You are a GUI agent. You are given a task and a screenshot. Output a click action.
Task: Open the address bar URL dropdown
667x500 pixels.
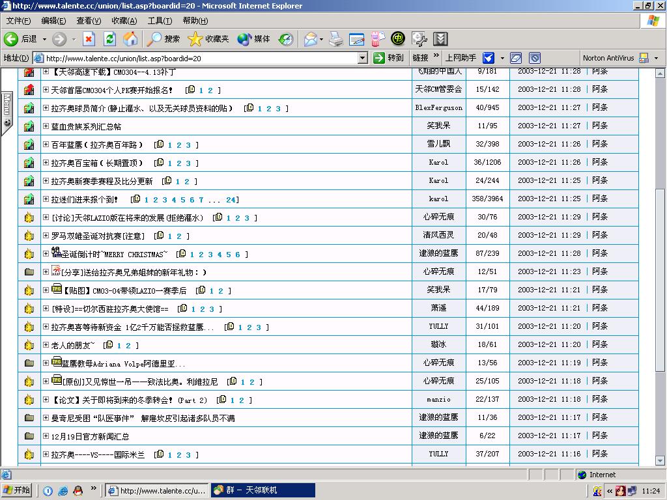(363, 58)
